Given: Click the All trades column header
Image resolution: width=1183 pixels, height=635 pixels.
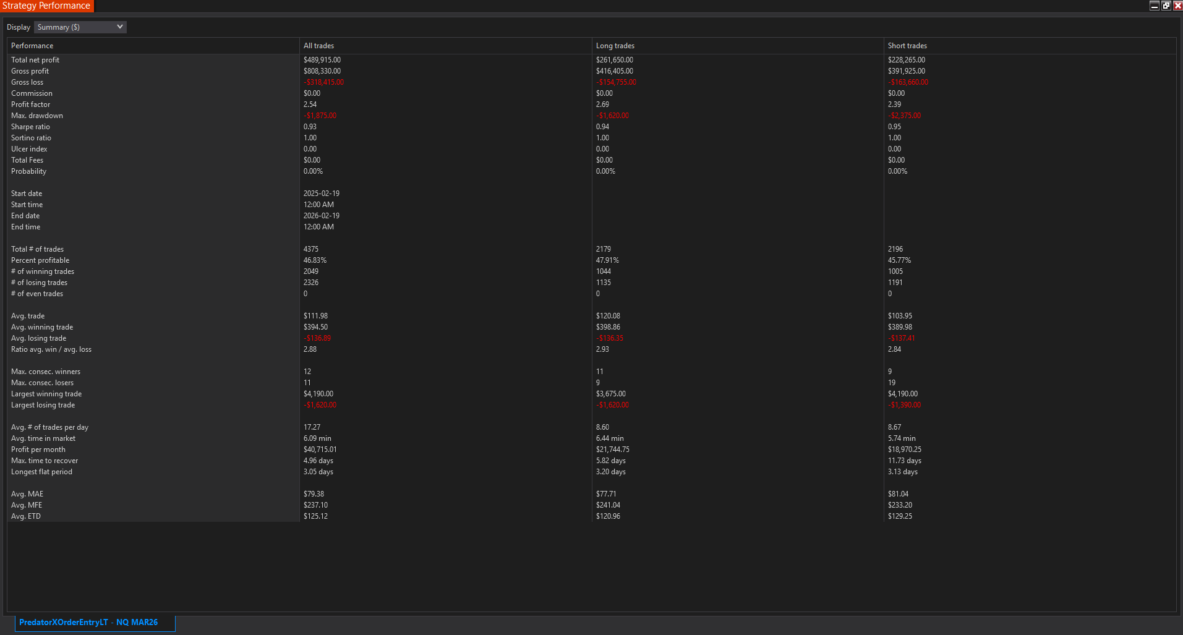Looking at the screenshot, I should click(x=318, y=46).
